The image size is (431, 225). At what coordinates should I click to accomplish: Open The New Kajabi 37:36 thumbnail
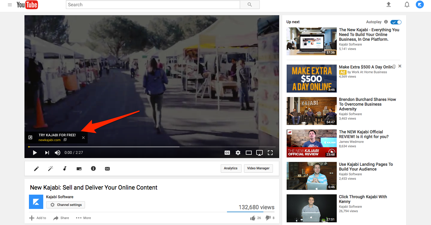pyautogui.click(x=312, y=41)
